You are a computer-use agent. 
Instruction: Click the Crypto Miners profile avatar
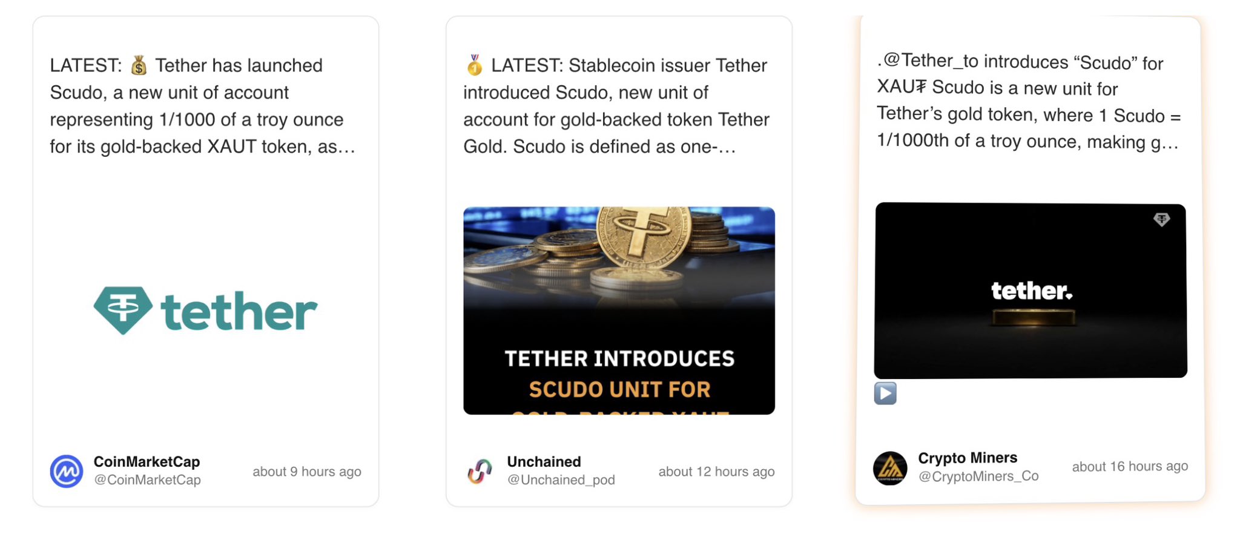point(890,468)
